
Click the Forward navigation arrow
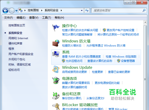12,11
